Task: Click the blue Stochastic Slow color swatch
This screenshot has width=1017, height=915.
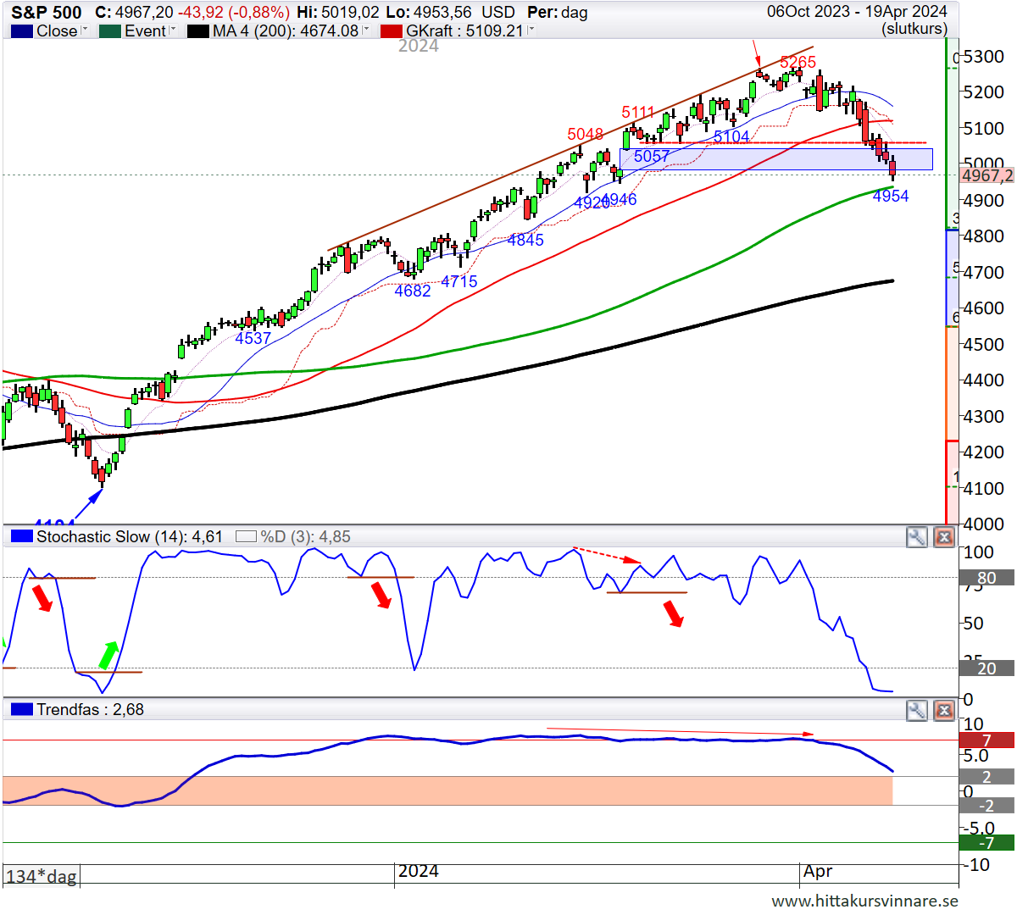Action: click(22, 536)
